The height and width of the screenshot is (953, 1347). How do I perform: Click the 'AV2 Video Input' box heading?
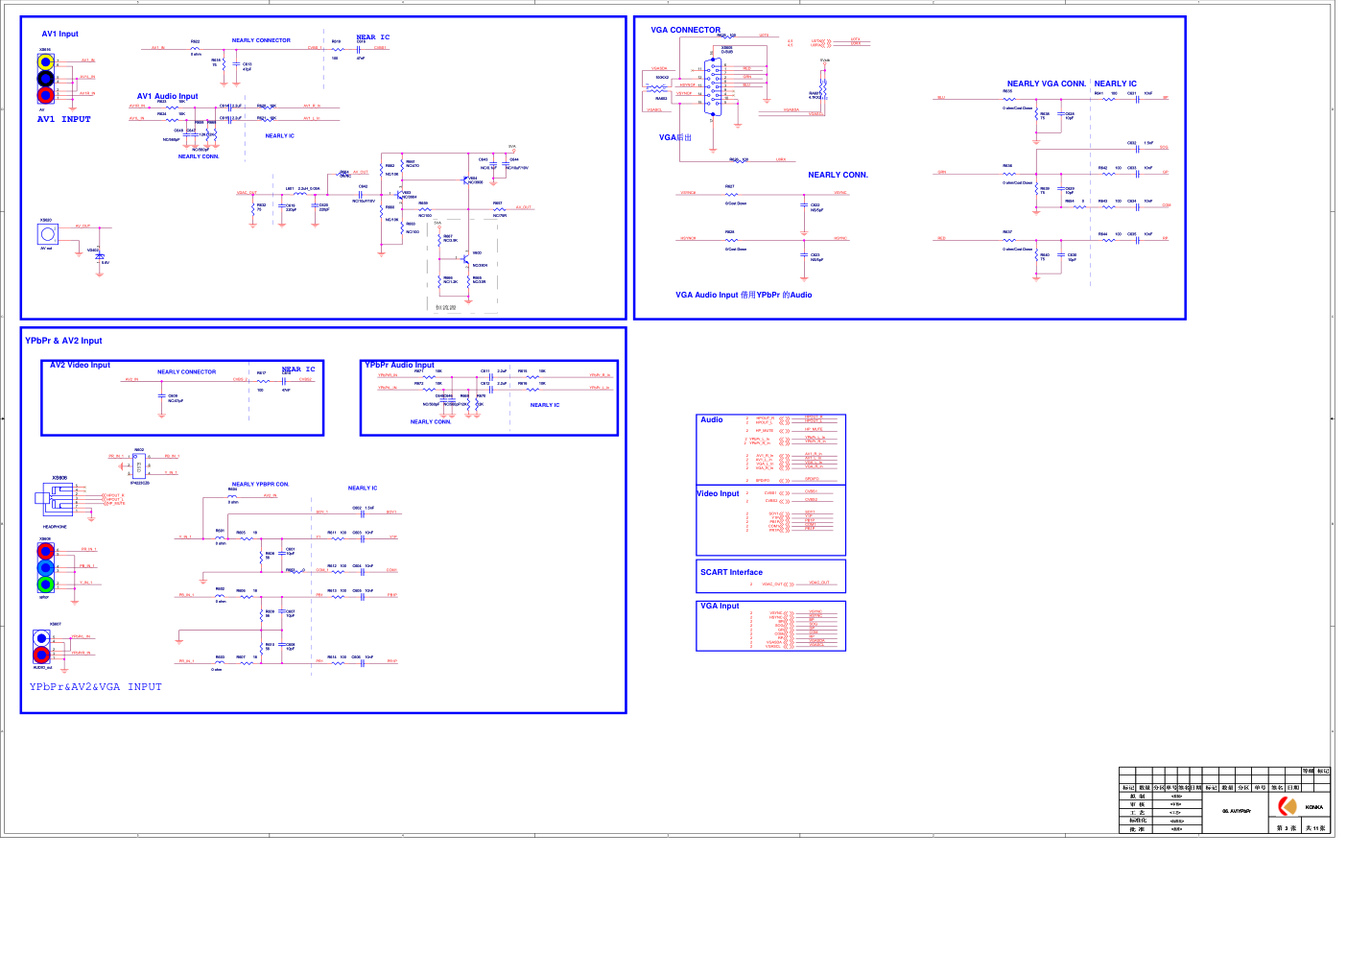(80, 365)
